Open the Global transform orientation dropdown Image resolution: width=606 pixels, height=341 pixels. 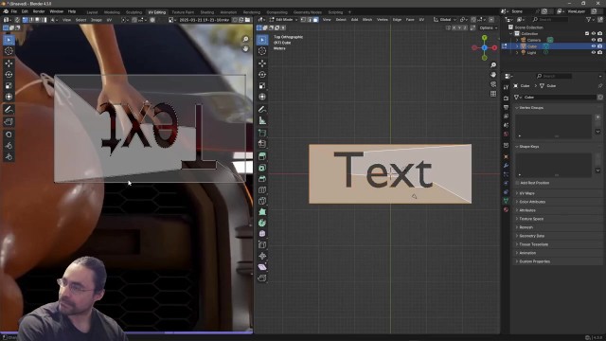(x=445, y=19)
